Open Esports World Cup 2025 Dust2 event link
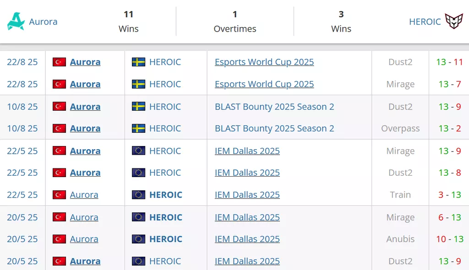This screenshot has height=270, width=469. [264, 62]
